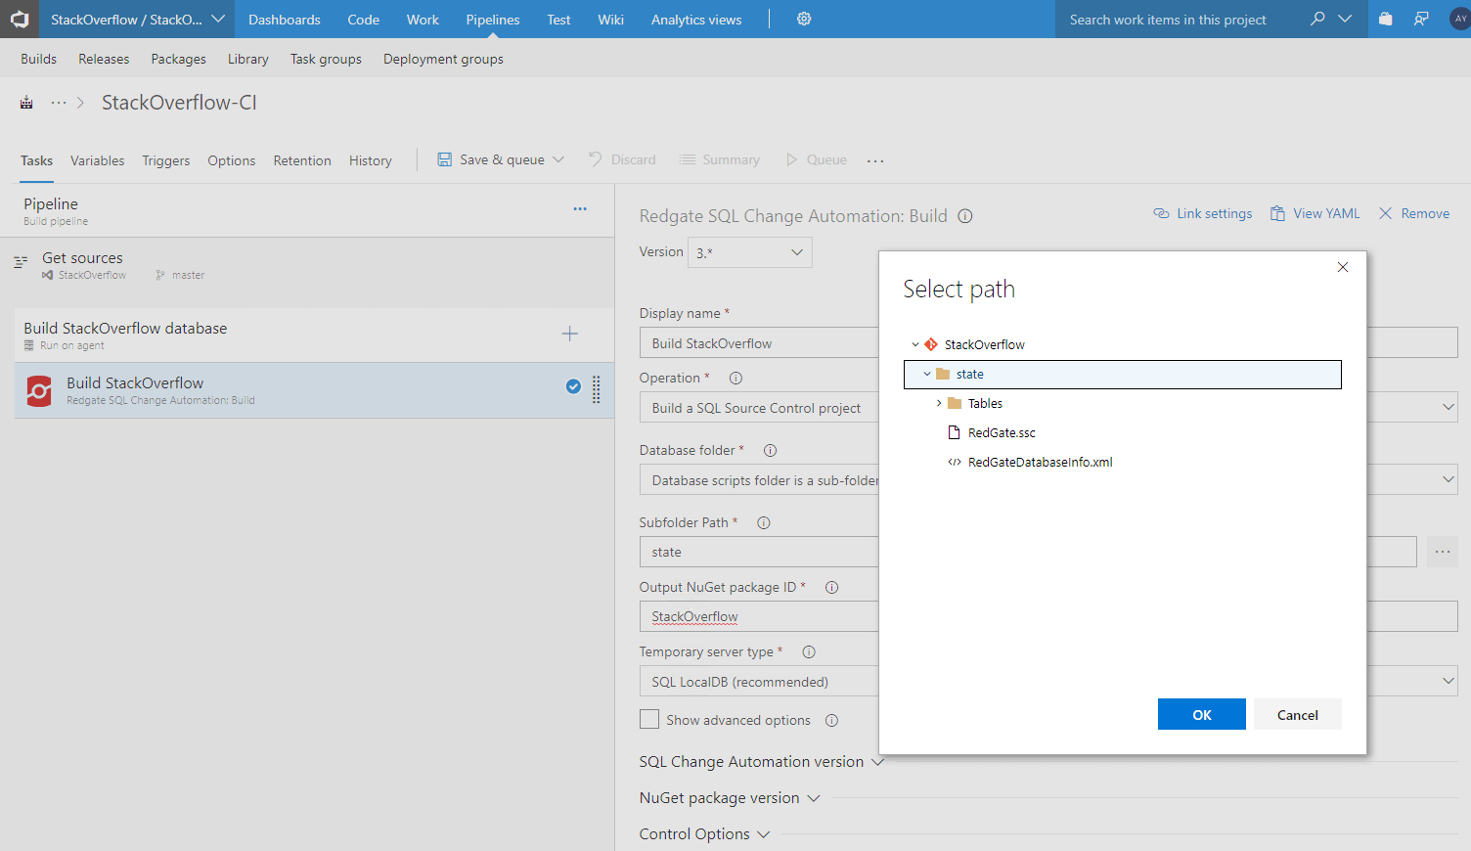1471x851 pixels.
Task: Open Work hub
Action: point(423,20)
